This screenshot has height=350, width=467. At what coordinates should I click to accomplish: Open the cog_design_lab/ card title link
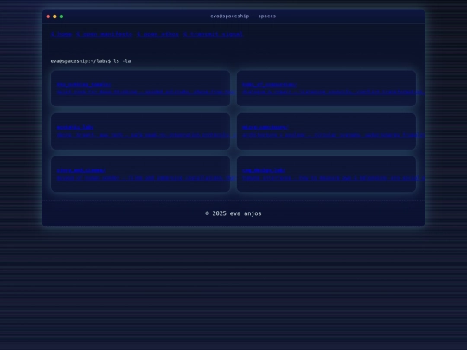[x=264, y=170]
